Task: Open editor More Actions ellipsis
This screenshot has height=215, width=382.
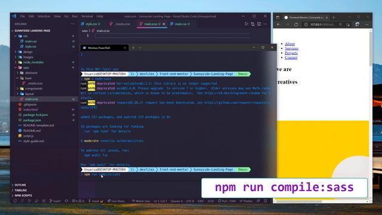Action: click(x=265, y=24)
